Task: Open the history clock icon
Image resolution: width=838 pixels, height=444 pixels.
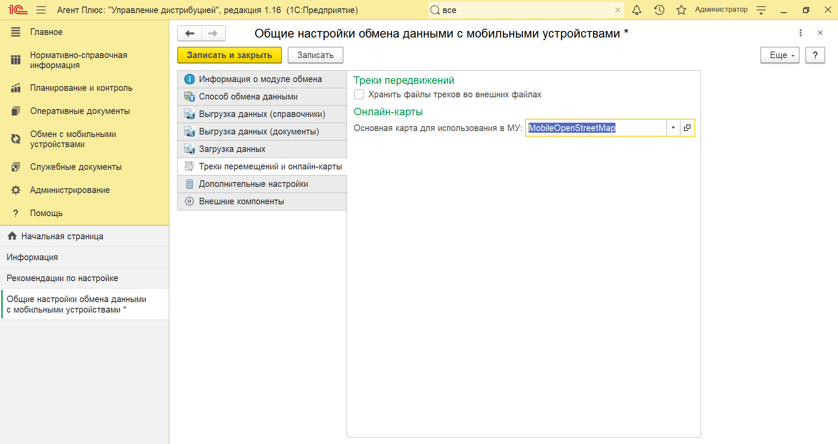Action: pyautogui.click(x=659, y=10)
